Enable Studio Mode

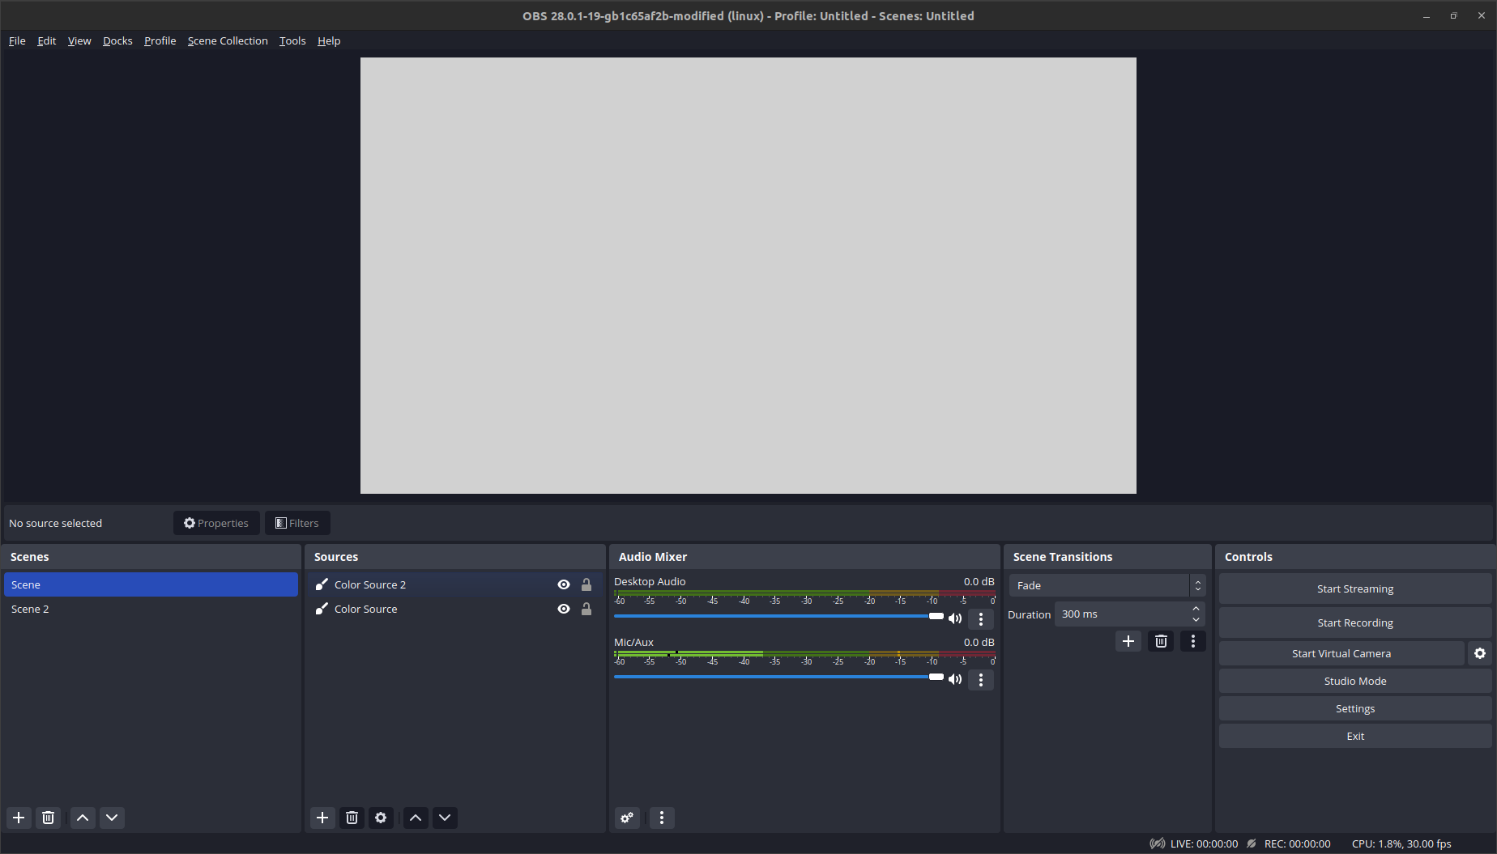click(x=1354, y=681)
